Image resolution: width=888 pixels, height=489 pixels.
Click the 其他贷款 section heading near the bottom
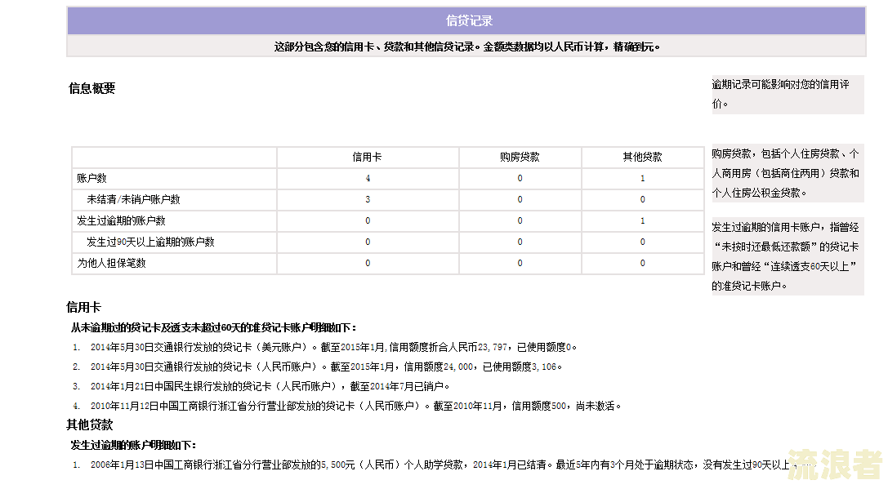pos(90,425)
